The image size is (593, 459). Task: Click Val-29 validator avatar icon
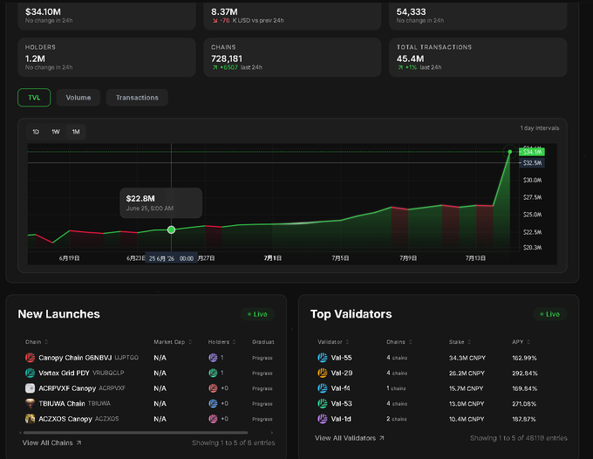click(322, 373)
